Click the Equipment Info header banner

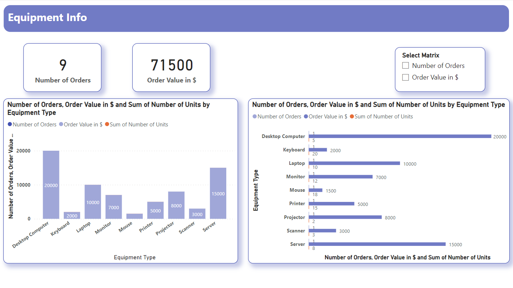pyautogui.click(x=47, y=17)
